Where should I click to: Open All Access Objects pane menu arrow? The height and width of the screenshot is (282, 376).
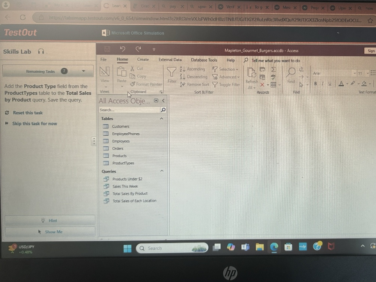click(x=156, y=100)
